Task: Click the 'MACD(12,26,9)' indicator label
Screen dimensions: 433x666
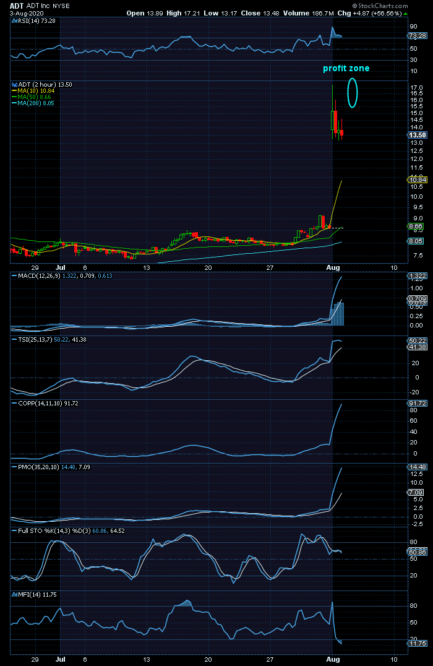Action: (40, 276)
